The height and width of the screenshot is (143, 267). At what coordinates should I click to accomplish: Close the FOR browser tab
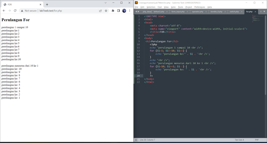(40, 5)
